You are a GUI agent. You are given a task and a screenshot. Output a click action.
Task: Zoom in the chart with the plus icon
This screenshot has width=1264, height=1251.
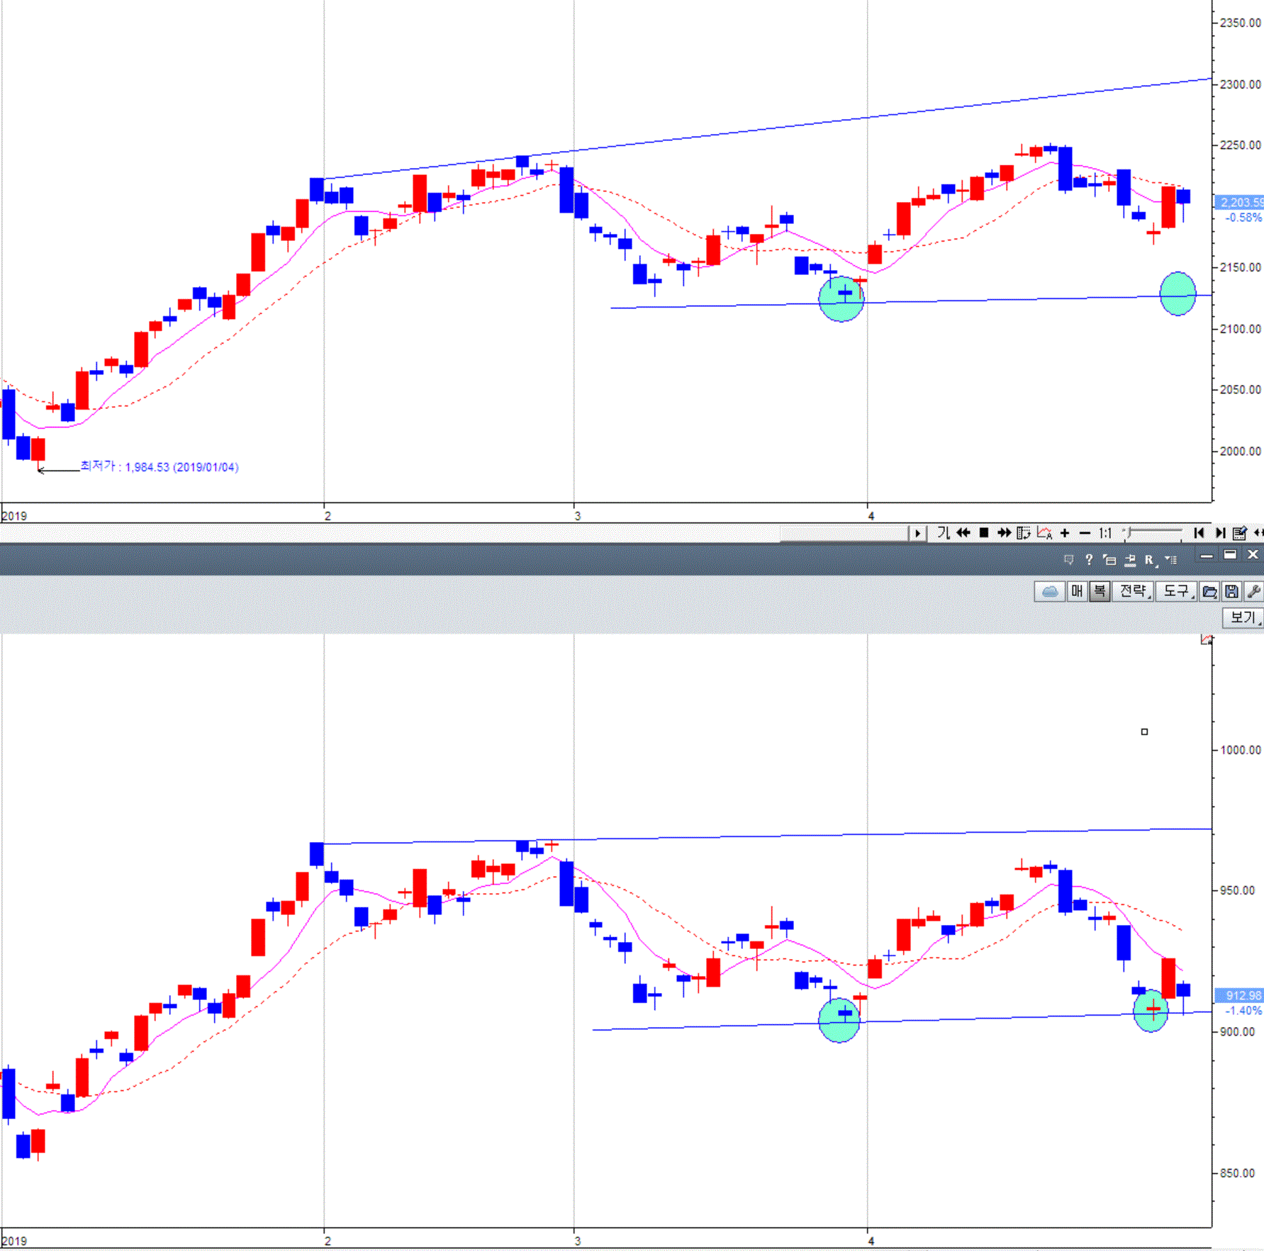[x=1065, y=533]
